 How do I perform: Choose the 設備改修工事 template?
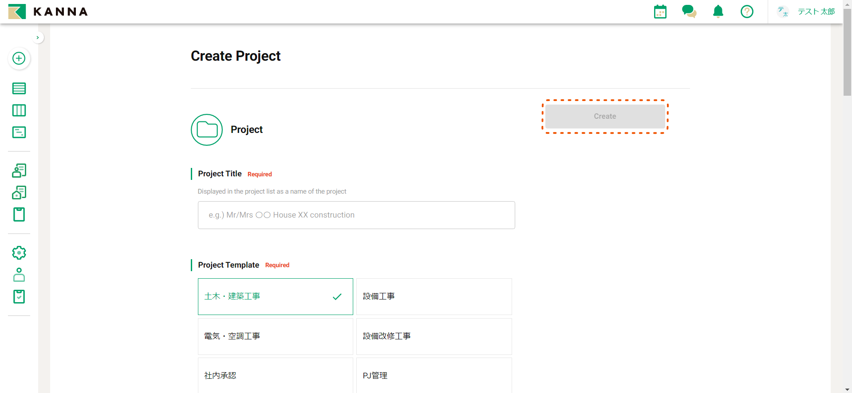tap(434, 336)
